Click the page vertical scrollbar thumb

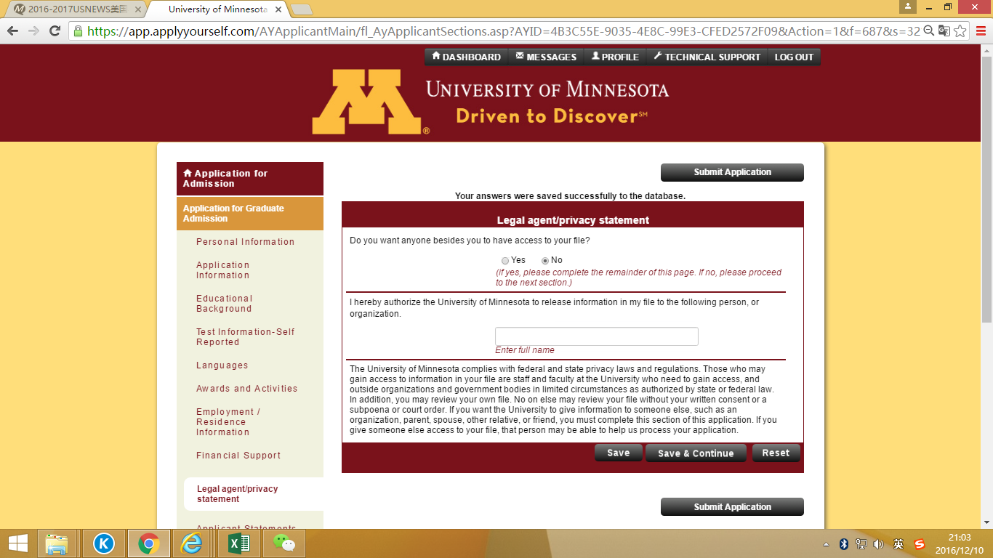[x=986, y=189]
